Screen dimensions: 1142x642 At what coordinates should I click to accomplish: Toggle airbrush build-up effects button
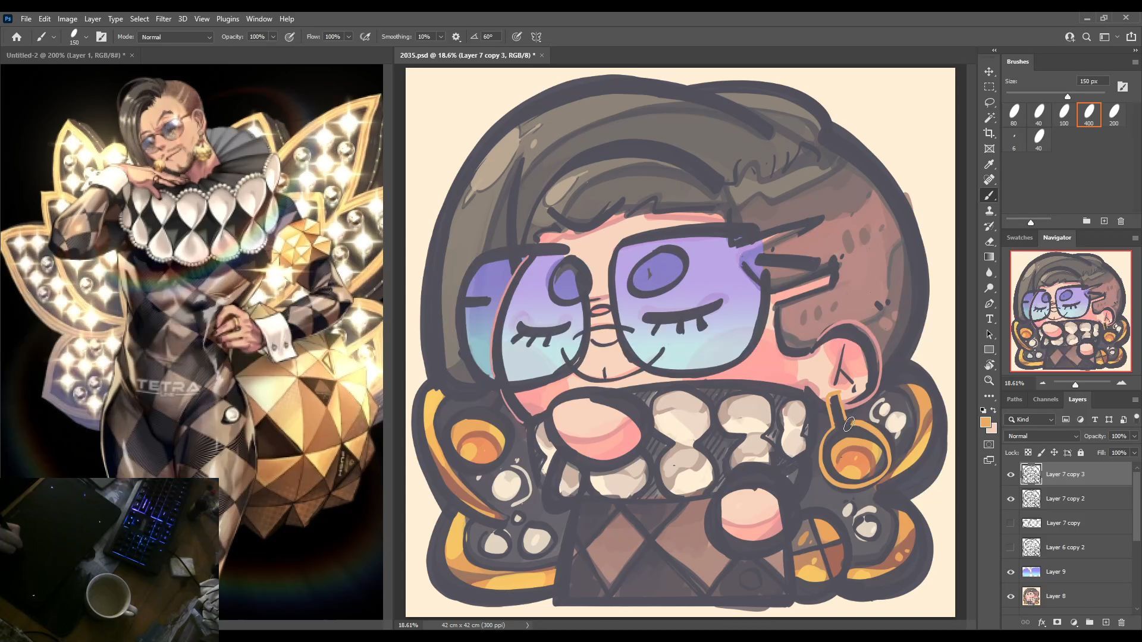[365, 37]
